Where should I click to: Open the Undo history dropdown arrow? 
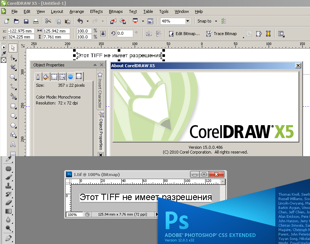(x=87, y=21)
